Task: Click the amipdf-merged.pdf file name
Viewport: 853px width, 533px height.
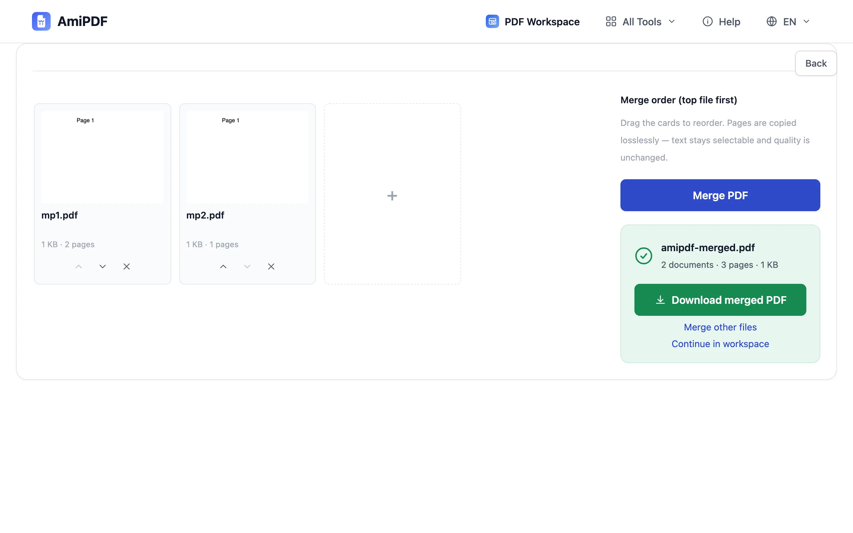Action: [708, 248]
